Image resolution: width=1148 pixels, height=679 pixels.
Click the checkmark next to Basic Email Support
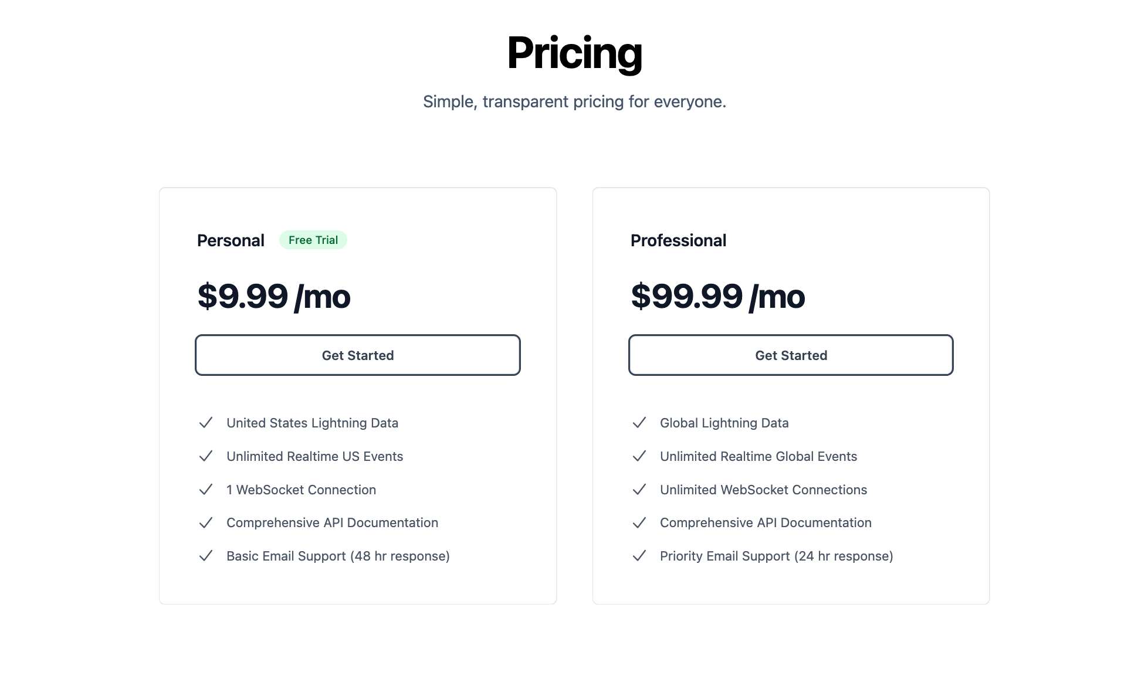pos(206,556)
